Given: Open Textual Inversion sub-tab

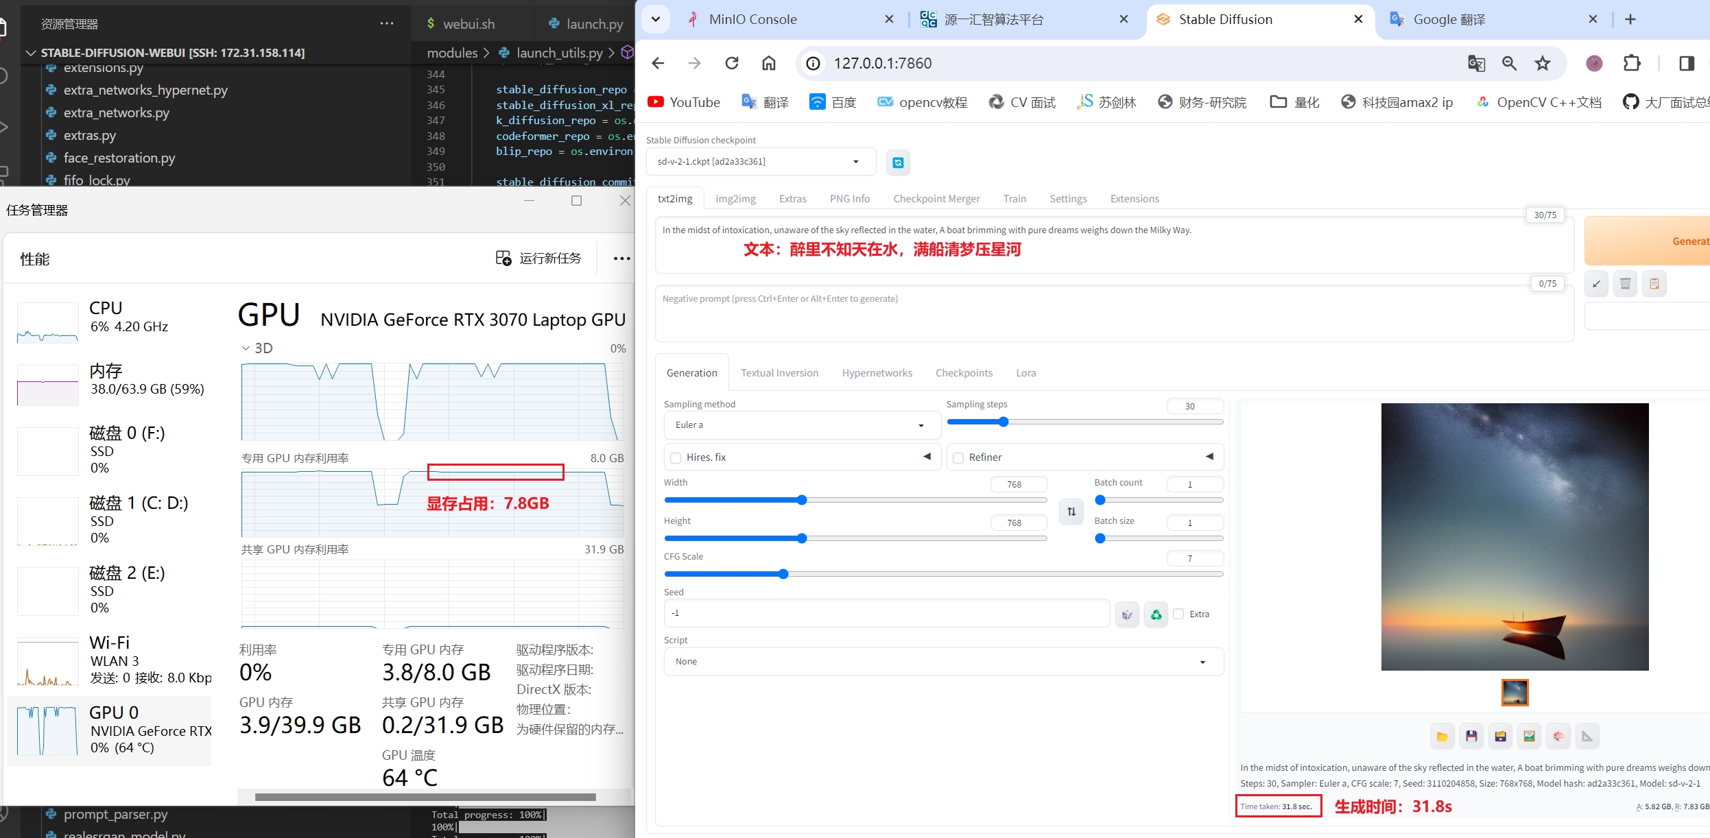Looking at the screenshot, I should [x=779, y=373].
